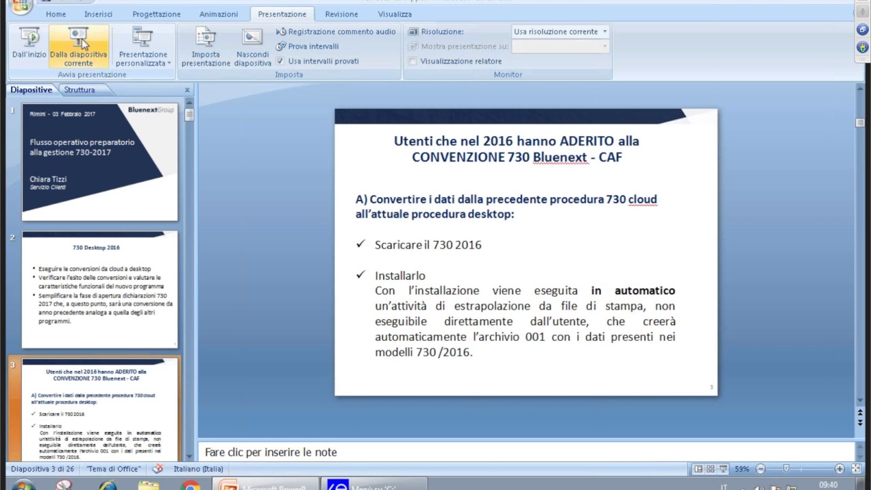Close the slides pane
Image resolution: width=871 pixels, height=490 pixels.
(188, 90)
